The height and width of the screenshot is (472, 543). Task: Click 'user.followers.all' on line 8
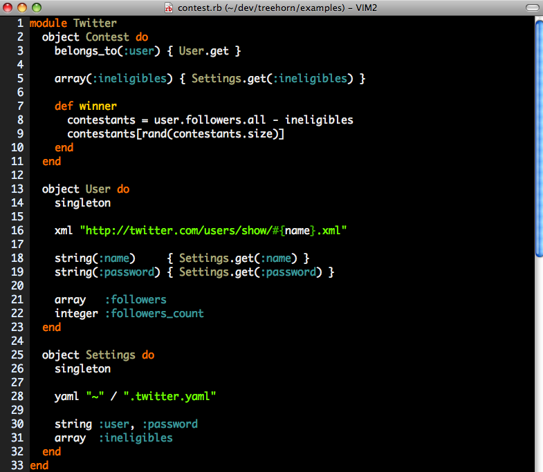210,120
